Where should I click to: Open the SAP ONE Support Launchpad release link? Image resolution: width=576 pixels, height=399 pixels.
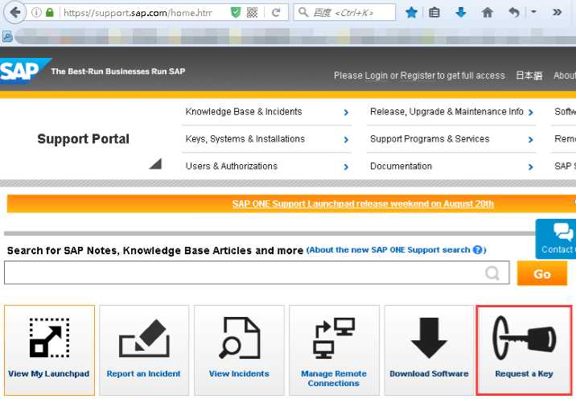363,204
